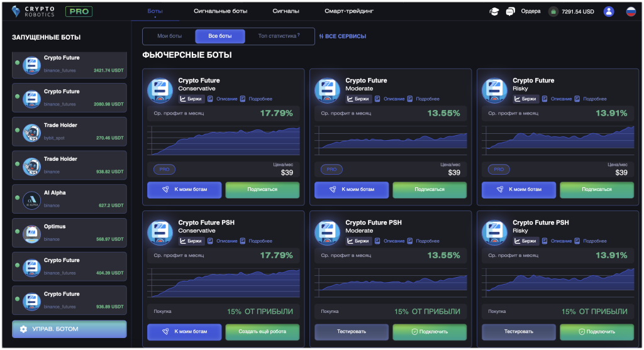Viewport: 644px width, 350px height.
Task: Select Crypto Future 2080.98 USDT sidebar bot
Action: [x=69, y=97]
